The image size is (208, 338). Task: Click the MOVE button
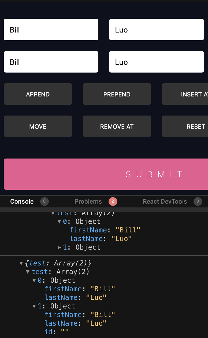38,126
